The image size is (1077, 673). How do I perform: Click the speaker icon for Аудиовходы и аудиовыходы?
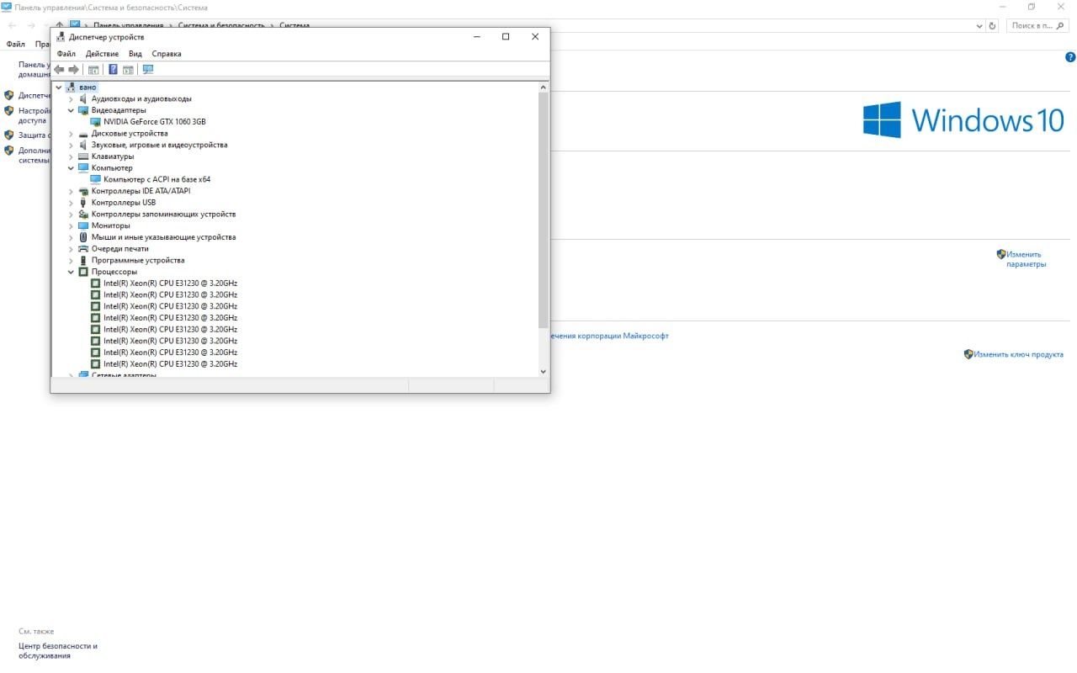pyautogui.click(x=83, y=99)
